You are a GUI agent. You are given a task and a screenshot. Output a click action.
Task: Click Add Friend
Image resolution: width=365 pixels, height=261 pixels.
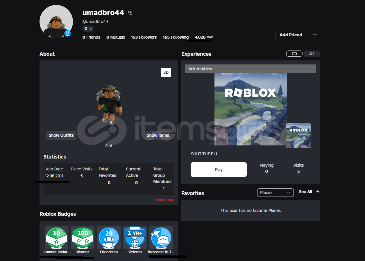[291, 35]
